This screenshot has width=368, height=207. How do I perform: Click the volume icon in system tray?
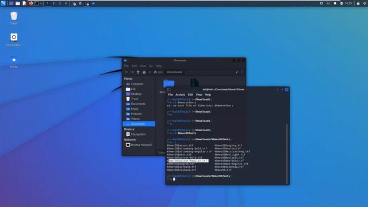[x=328, y=3]
